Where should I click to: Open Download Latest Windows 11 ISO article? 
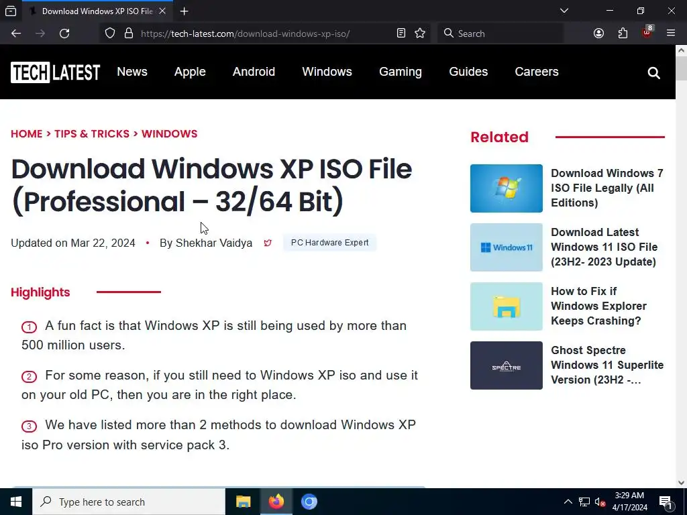(604, 247)
